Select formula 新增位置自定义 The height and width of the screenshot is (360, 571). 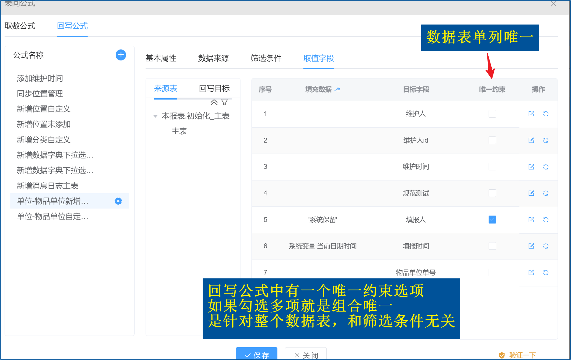coord(43,109)
